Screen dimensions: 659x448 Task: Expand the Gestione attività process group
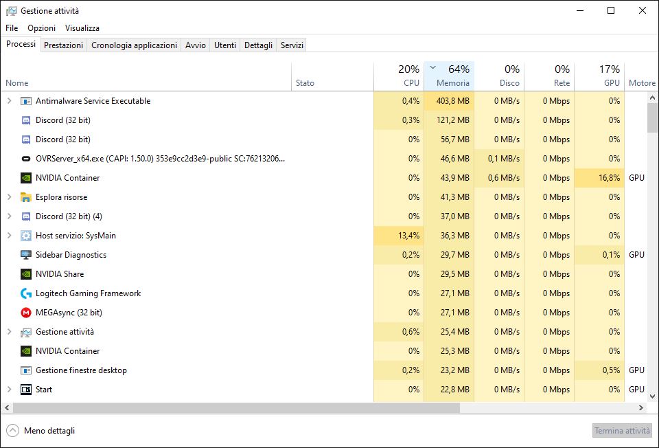tap(9, 332)
